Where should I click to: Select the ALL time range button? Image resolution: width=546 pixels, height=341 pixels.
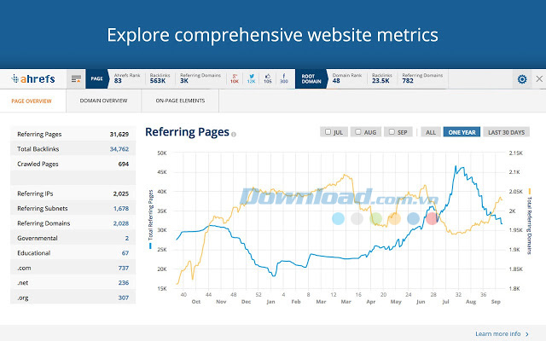click(431, 132)
